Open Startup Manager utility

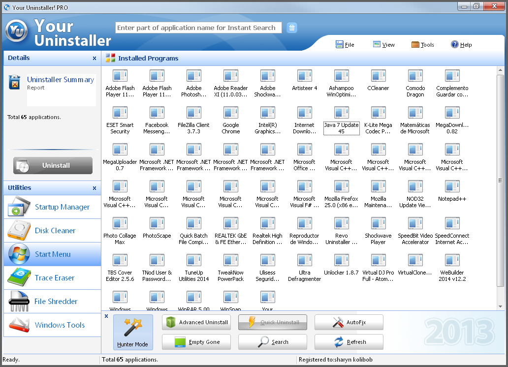[52, 207]
